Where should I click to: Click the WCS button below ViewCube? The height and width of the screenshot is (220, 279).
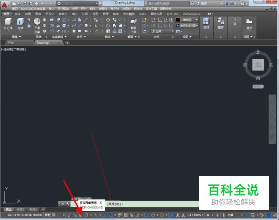(258, 87)
